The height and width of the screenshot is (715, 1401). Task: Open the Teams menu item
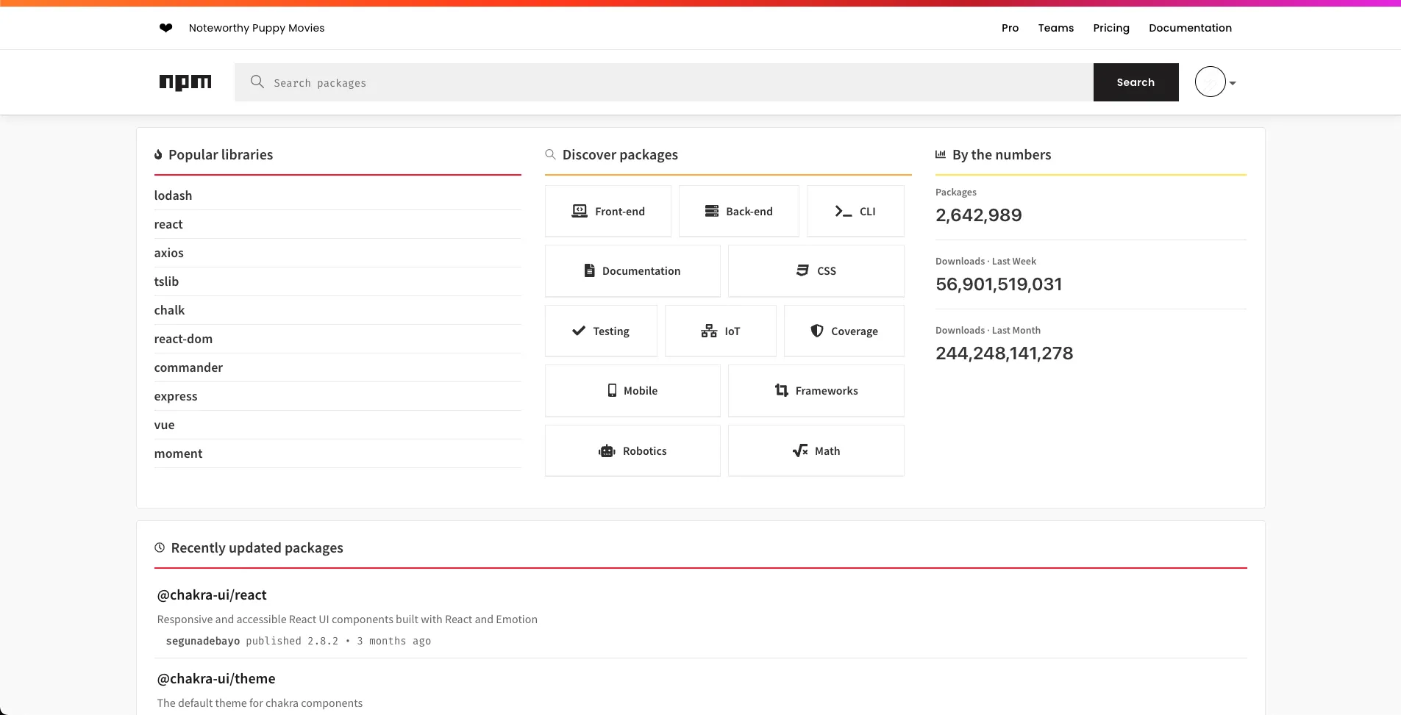click(x=1055, y=28)
